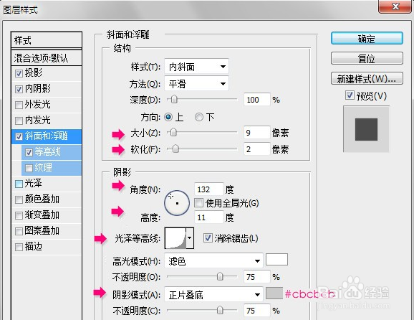Click the angle and altitude dial

coord(177,203)
